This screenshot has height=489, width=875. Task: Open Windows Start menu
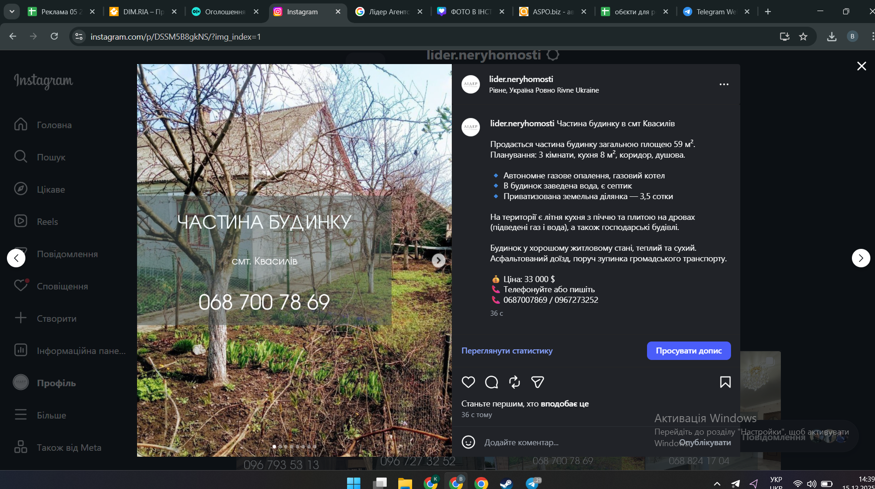354,483
